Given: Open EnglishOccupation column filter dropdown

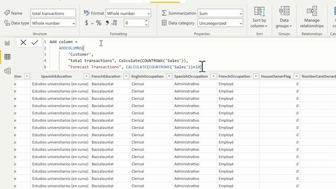Looking at the screenshot, I should [x=169, y=76].
